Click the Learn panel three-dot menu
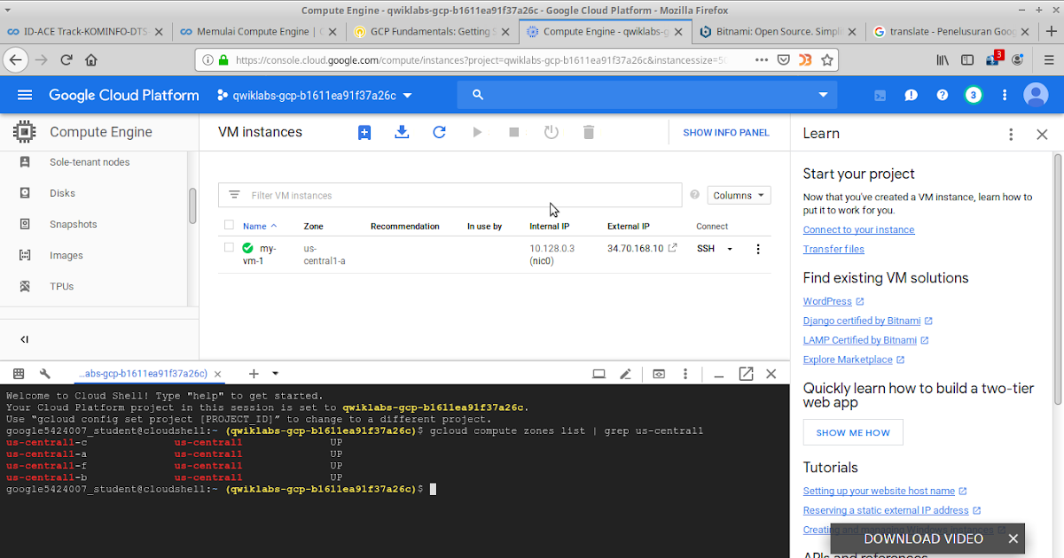Screen dimensions: 1064x558 tap(1011, 135)
